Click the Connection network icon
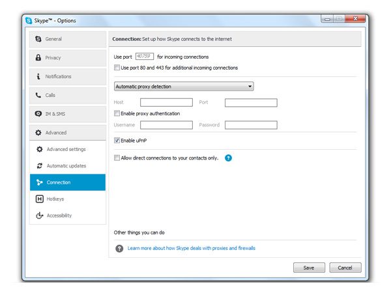This screenshot has width=391, height=293. click(39, 182)
